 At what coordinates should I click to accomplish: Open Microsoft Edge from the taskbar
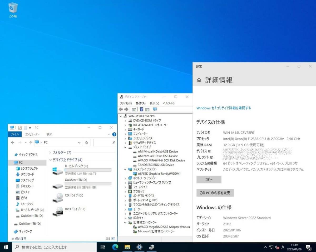pos(115,247)
